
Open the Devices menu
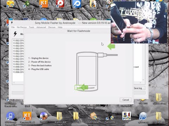pyautogui.click(x=52, y=27)
